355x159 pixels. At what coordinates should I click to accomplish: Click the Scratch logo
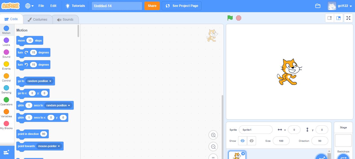tap(10, 6)
